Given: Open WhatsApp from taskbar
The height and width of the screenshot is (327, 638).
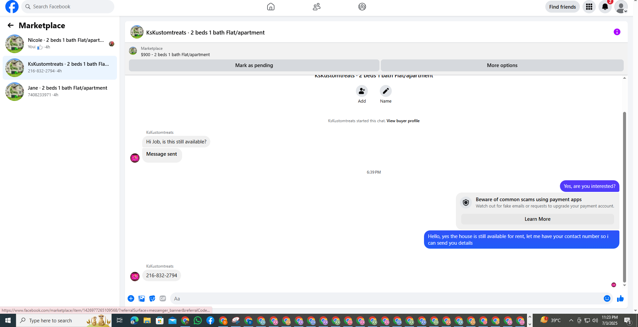Looking at the screenshot, I should [198, 320].
